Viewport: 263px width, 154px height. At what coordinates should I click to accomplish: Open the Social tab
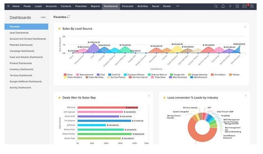tap(155, 6)
